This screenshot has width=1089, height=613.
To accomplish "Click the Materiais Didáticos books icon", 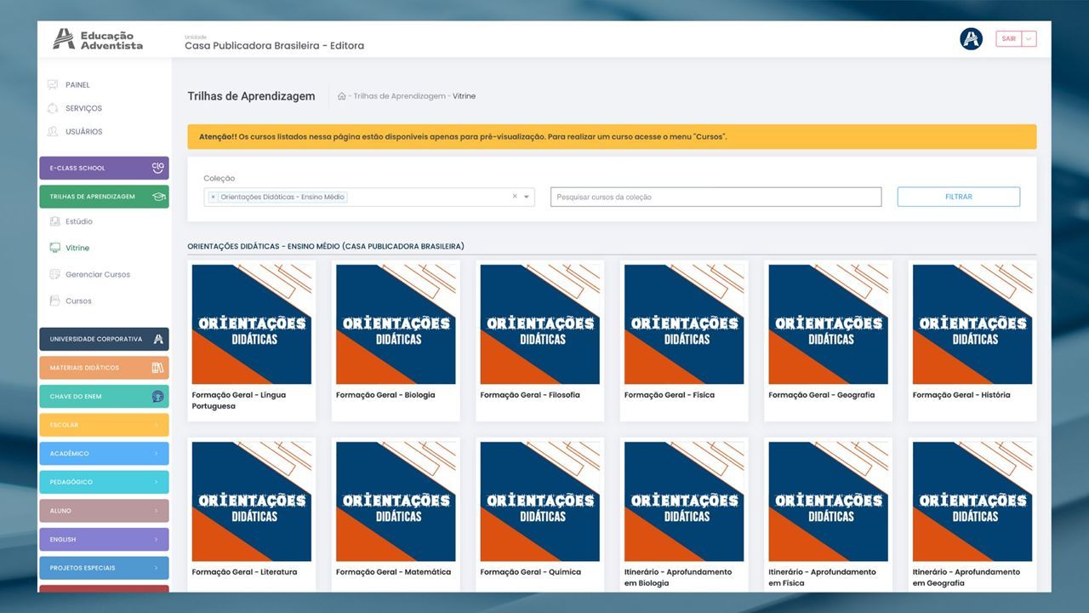I will coord(157,368).
